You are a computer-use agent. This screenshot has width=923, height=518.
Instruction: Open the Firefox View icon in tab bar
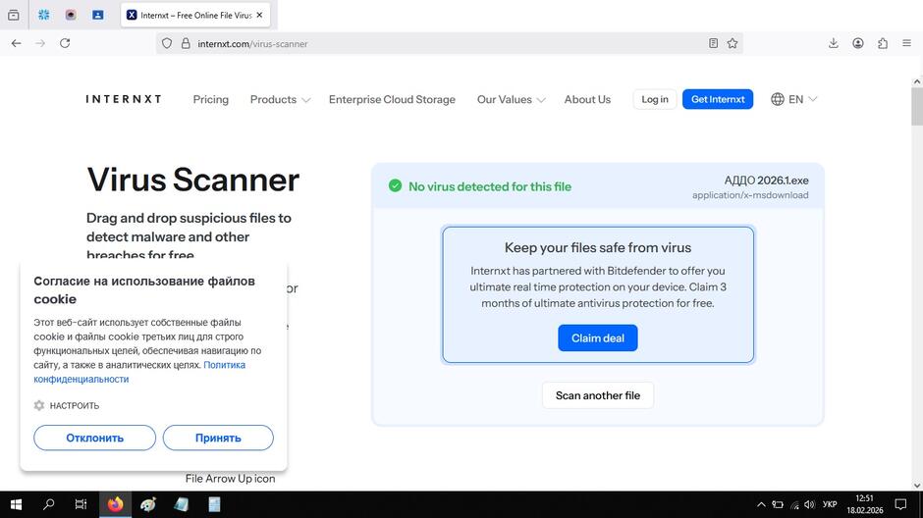click(x=14, y=16)
